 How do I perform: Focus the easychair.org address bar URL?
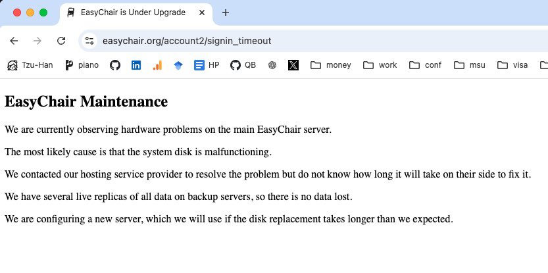187,41
